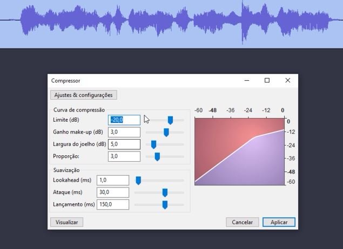Image resolution: width=343 pixels, height=249 pixels.
Task: Click the Lookahead slider handle
Action: [x=138, y=181]
